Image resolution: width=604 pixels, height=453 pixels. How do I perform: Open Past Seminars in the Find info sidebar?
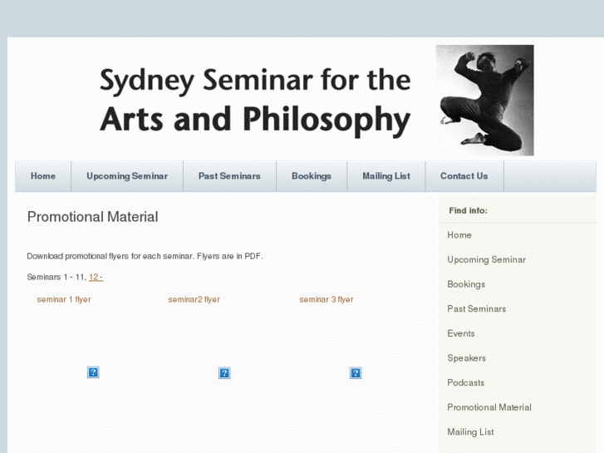[477, 309]
